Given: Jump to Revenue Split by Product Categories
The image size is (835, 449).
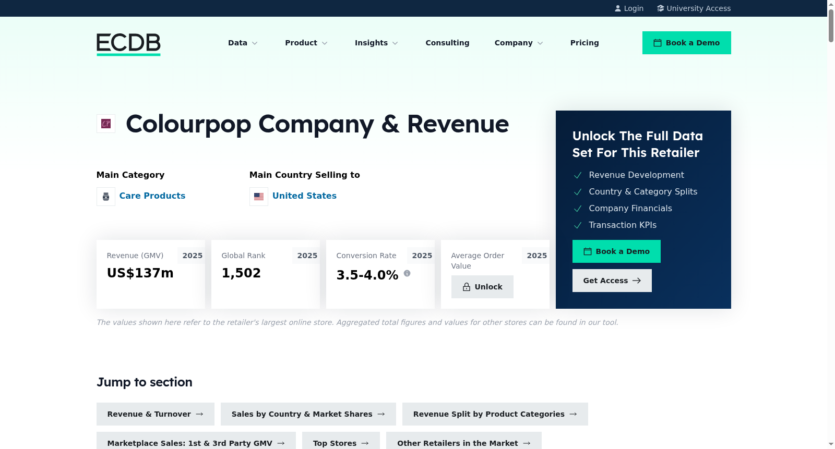Looking at the screenshot, I should 495,414.
